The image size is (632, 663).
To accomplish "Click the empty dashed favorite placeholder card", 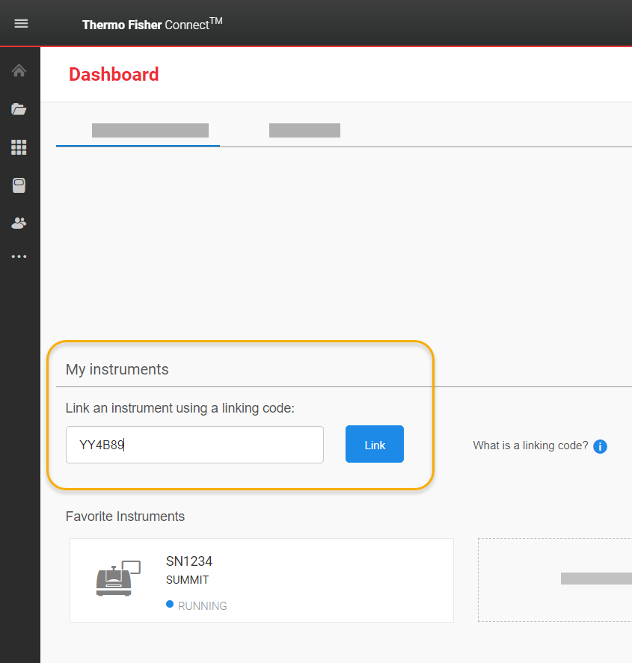I will (x=555, y=579).
